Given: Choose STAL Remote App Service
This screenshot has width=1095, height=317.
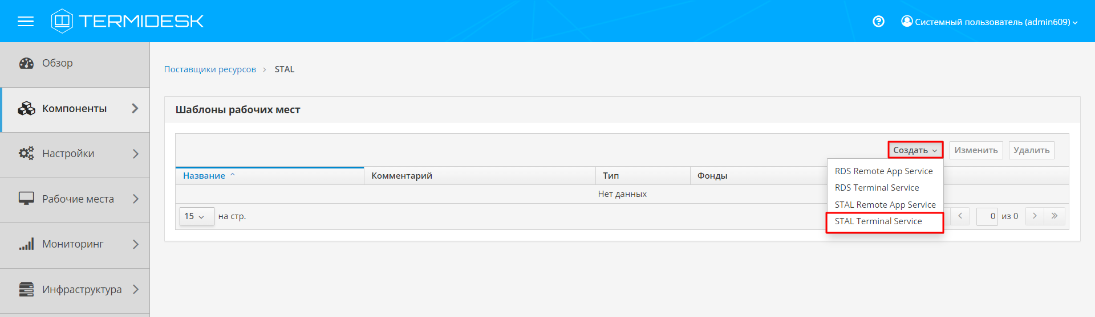Looking at the screenshot, I should coord(885,205).
